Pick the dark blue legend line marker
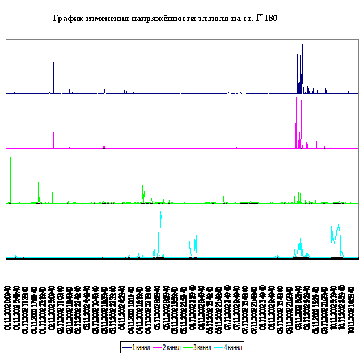The image size is (364, 358). [x=126, y=348]
